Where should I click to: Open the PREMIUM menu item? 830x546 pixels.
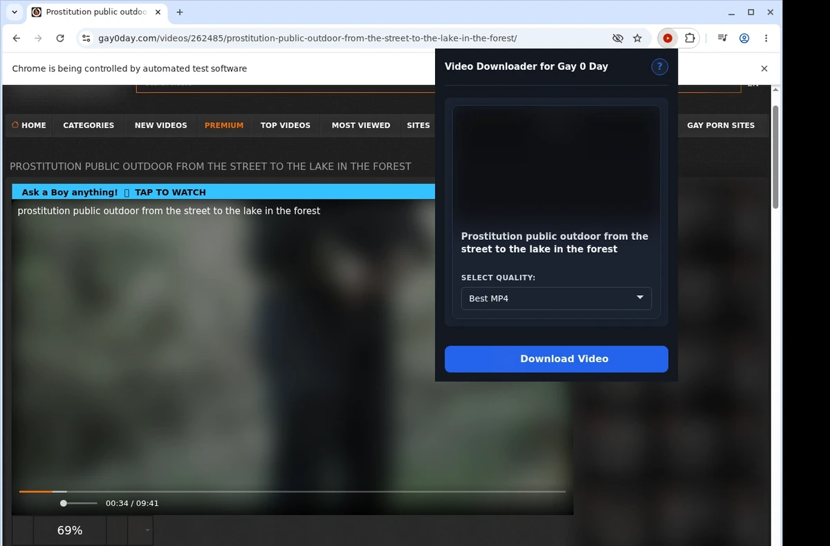click(x=224, y=125)
